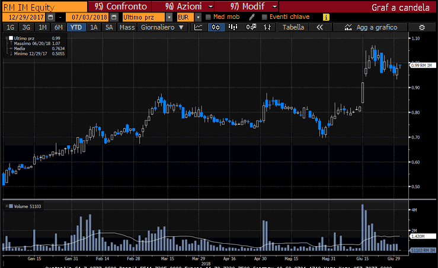This screenshot has width=438, height=268.
Task: Click the settings gear icon
Action: click(421, 27)
